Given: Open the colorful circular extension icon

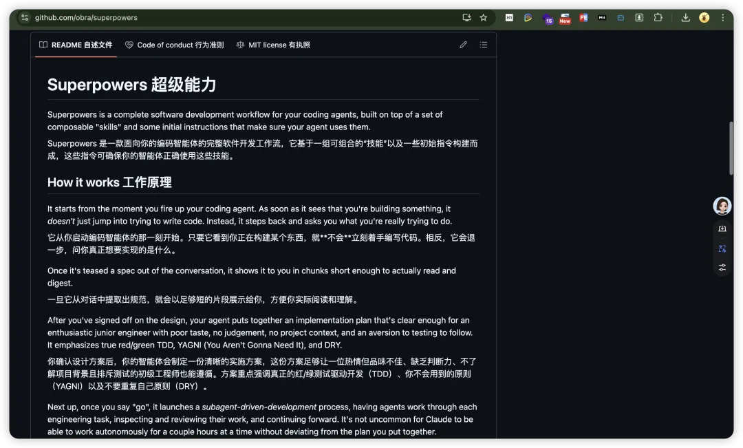Looking at the screenshot, I should tap(528, 17).
